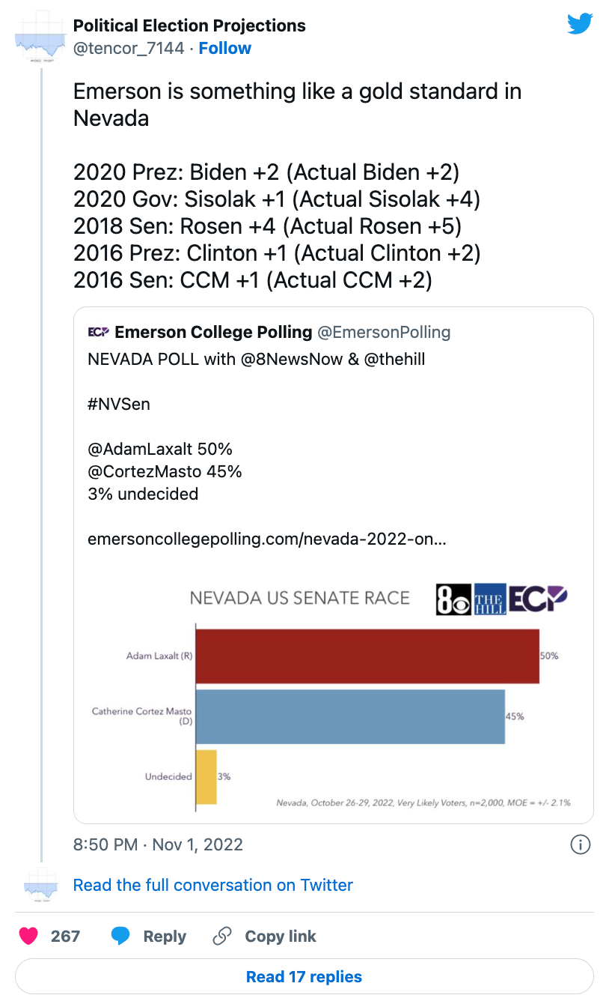Click the red Adam Laxalt 50% bar
Image resolution: width=609 pixels, height=1007 pixels.
tap(367, 656)
